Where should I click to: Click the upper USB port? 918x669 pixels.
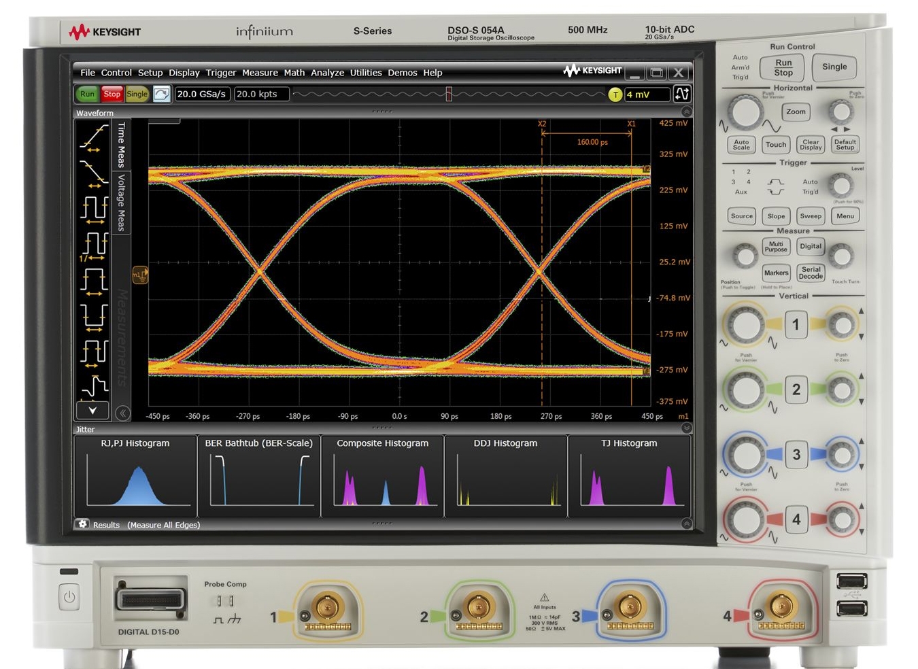852,581
